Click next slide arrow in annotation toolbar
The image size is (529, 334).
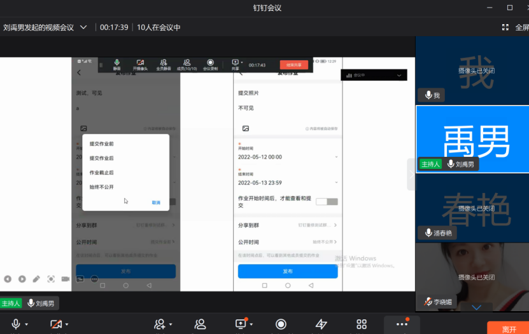click(x=22, y=279)
